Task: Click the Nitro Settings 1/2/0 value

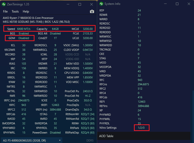Action: [141, 128]
